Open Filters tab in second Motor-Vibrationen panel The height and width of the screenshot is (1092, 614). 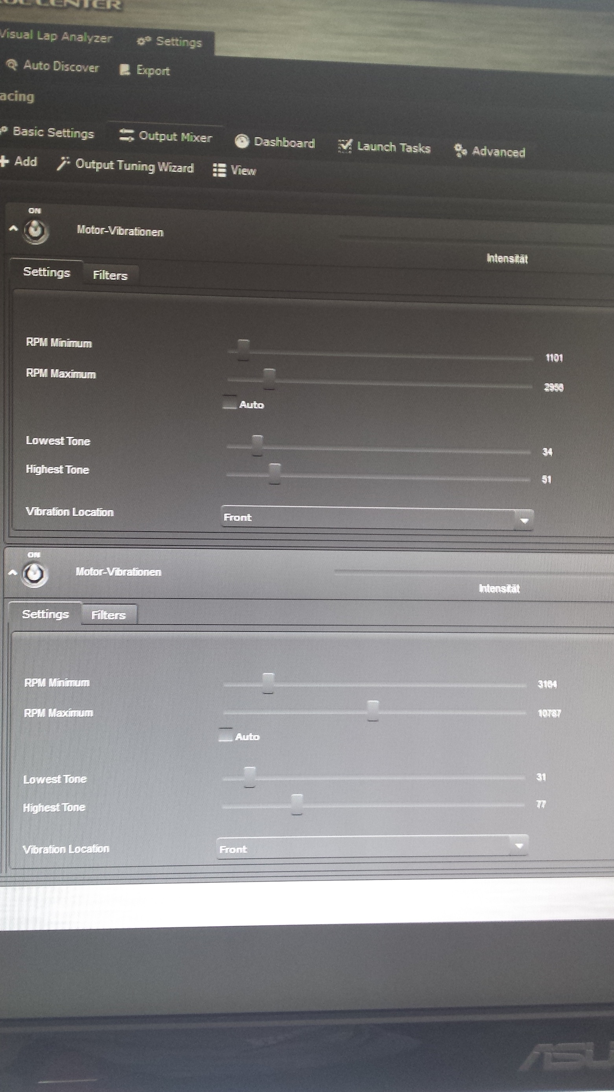tap(109, 614)
